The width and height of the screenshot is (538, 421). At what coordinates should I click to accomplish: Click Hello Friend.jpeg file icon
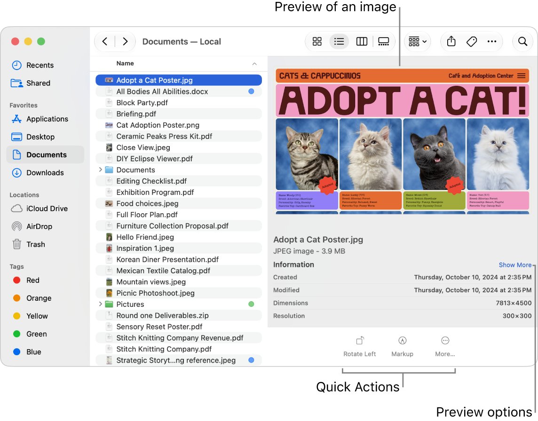(x=109, y=237)
